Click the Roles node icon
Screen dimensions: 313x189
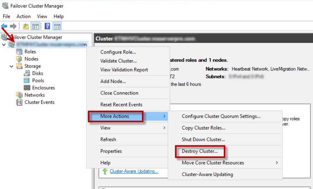click(19, 52)
